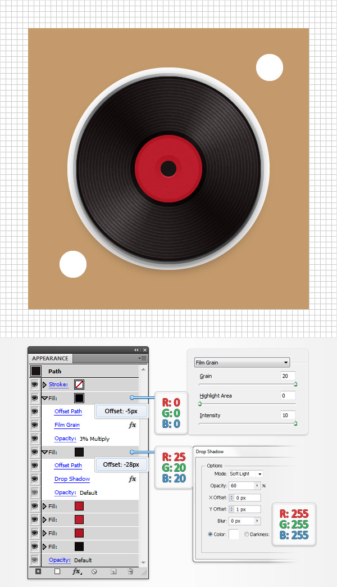
Task: Click Opacity link next to 3% Multiply
Action: coord(66,439)
